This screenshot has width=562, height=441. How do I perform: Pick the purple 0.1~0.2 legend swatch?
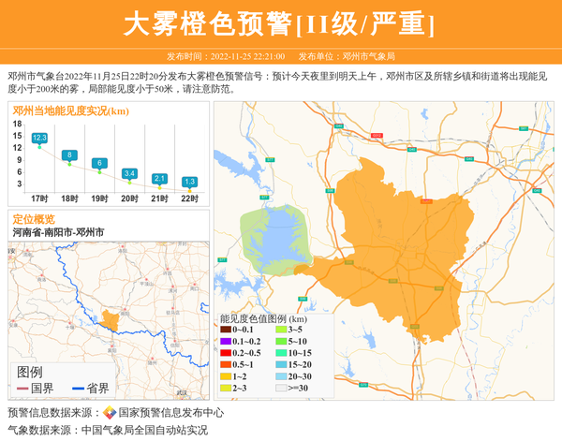[x=226, y=342]
